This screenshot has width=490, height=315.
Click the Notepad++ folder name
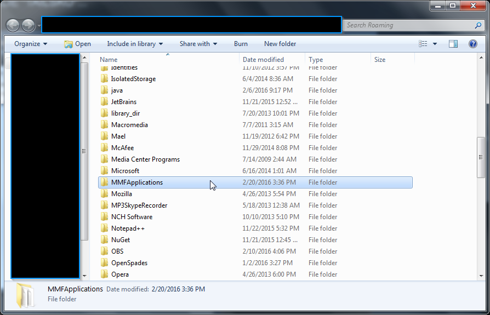click(x=128, y=228)
